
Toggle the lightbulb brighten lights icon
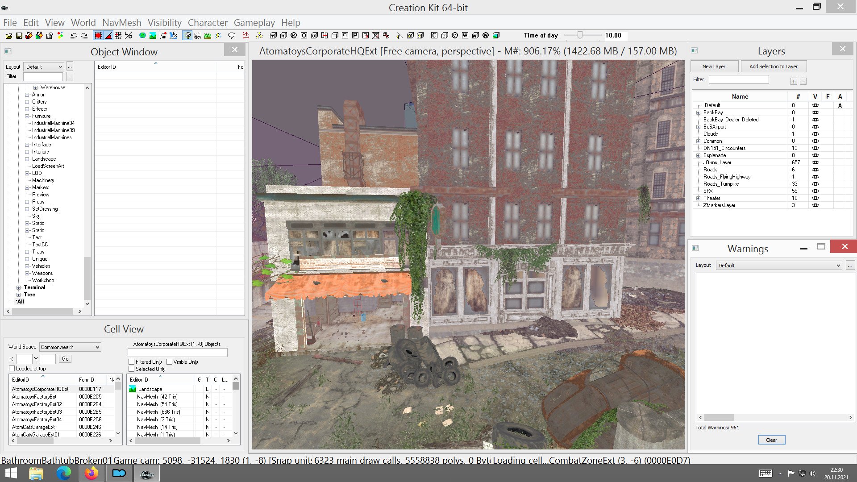click(x=188, y=35)
